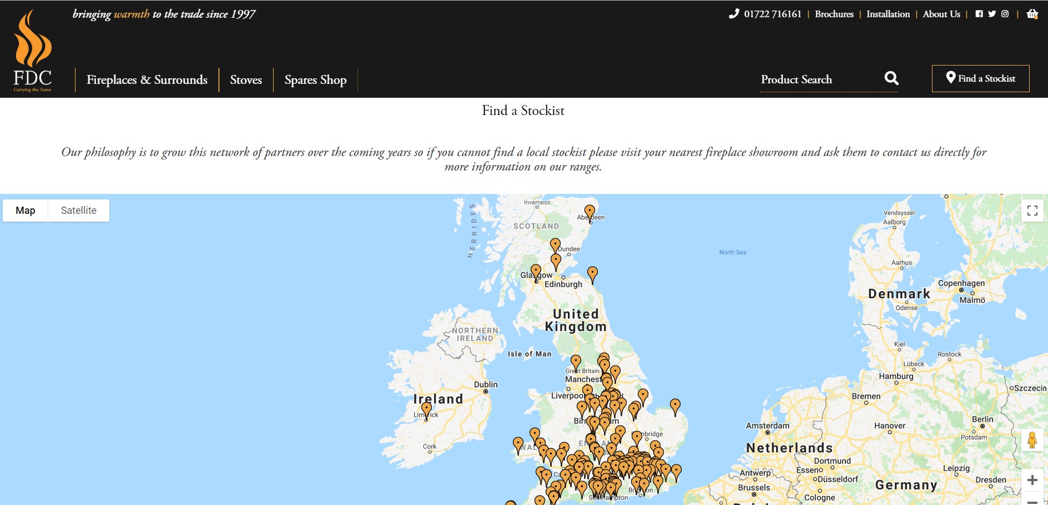Zoom in using the map plus control
The image size is (1048, 505).
click(1033, 479)
